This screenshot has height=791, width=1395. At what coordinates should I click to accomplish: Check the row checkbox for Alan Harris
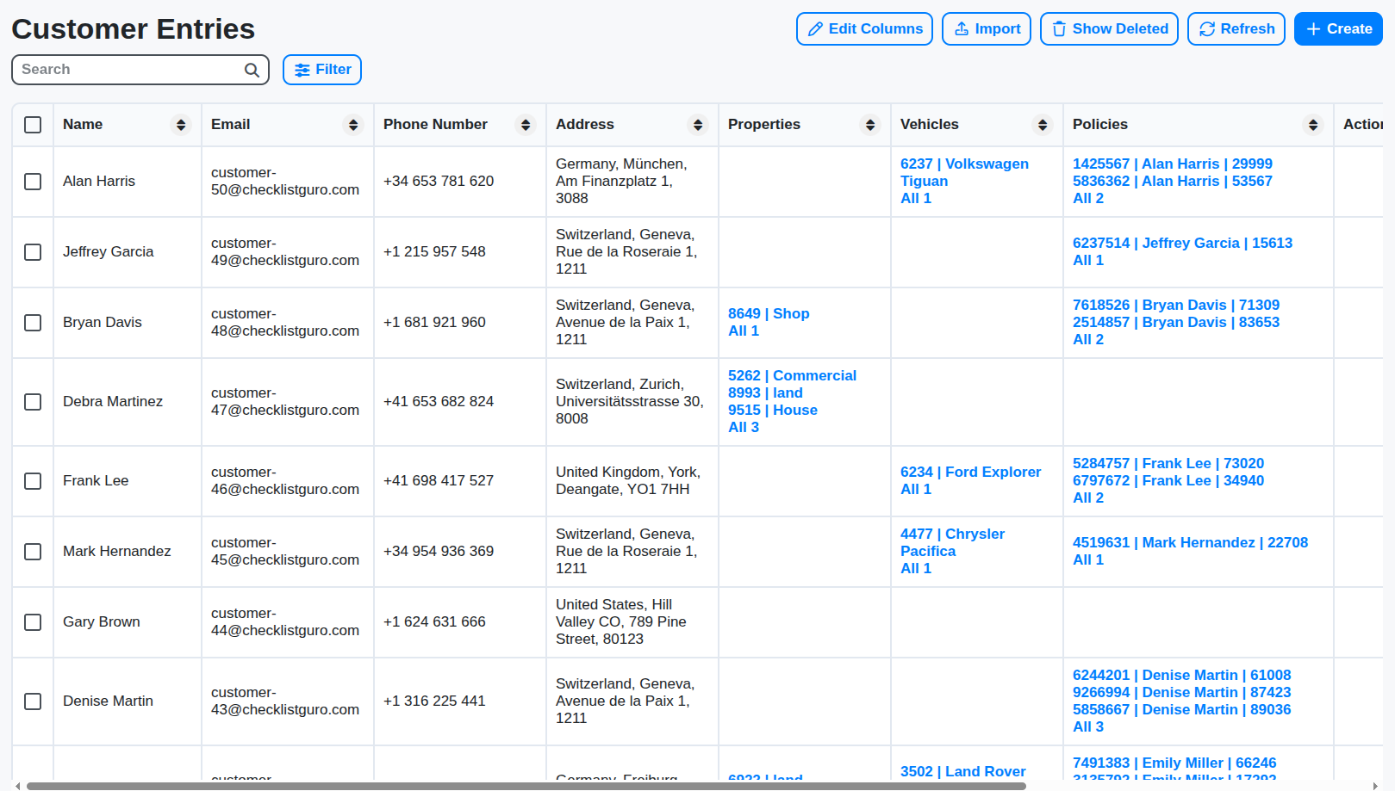coord(33,181)
